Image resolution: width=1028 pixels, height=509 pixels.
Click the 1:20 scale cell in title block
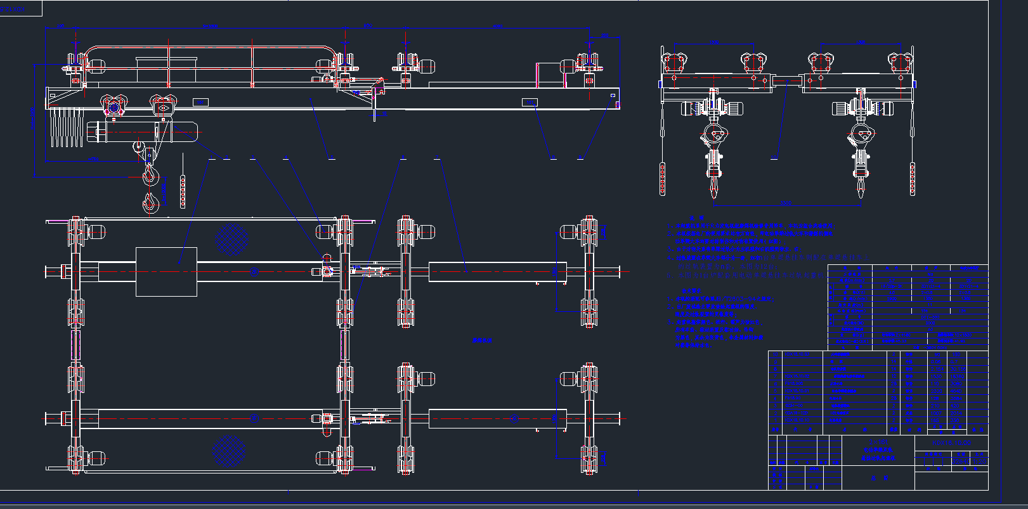(x=980, y=462)
